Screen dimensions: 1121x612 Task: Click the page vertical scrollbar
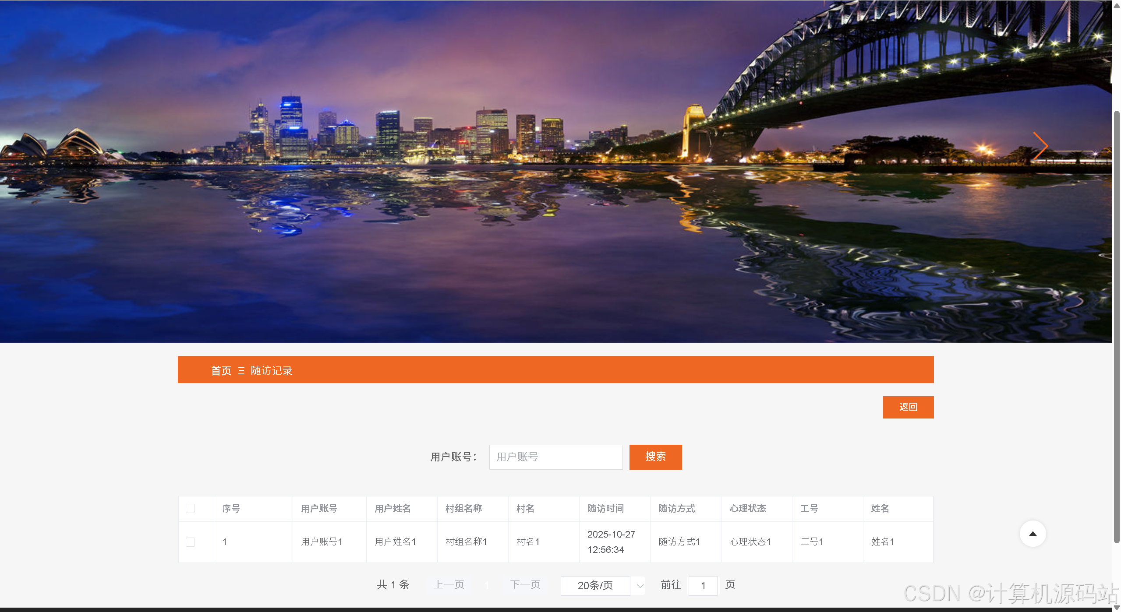[1117, 326]
